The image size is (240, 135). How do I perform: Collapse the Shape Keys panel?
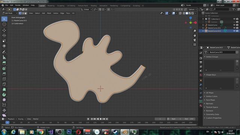211,75
